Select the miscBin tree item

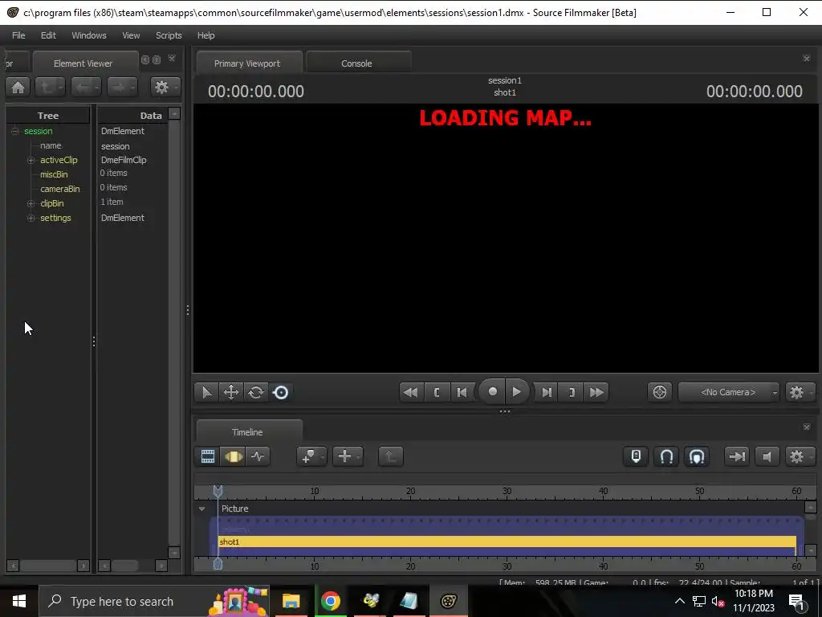54,174
